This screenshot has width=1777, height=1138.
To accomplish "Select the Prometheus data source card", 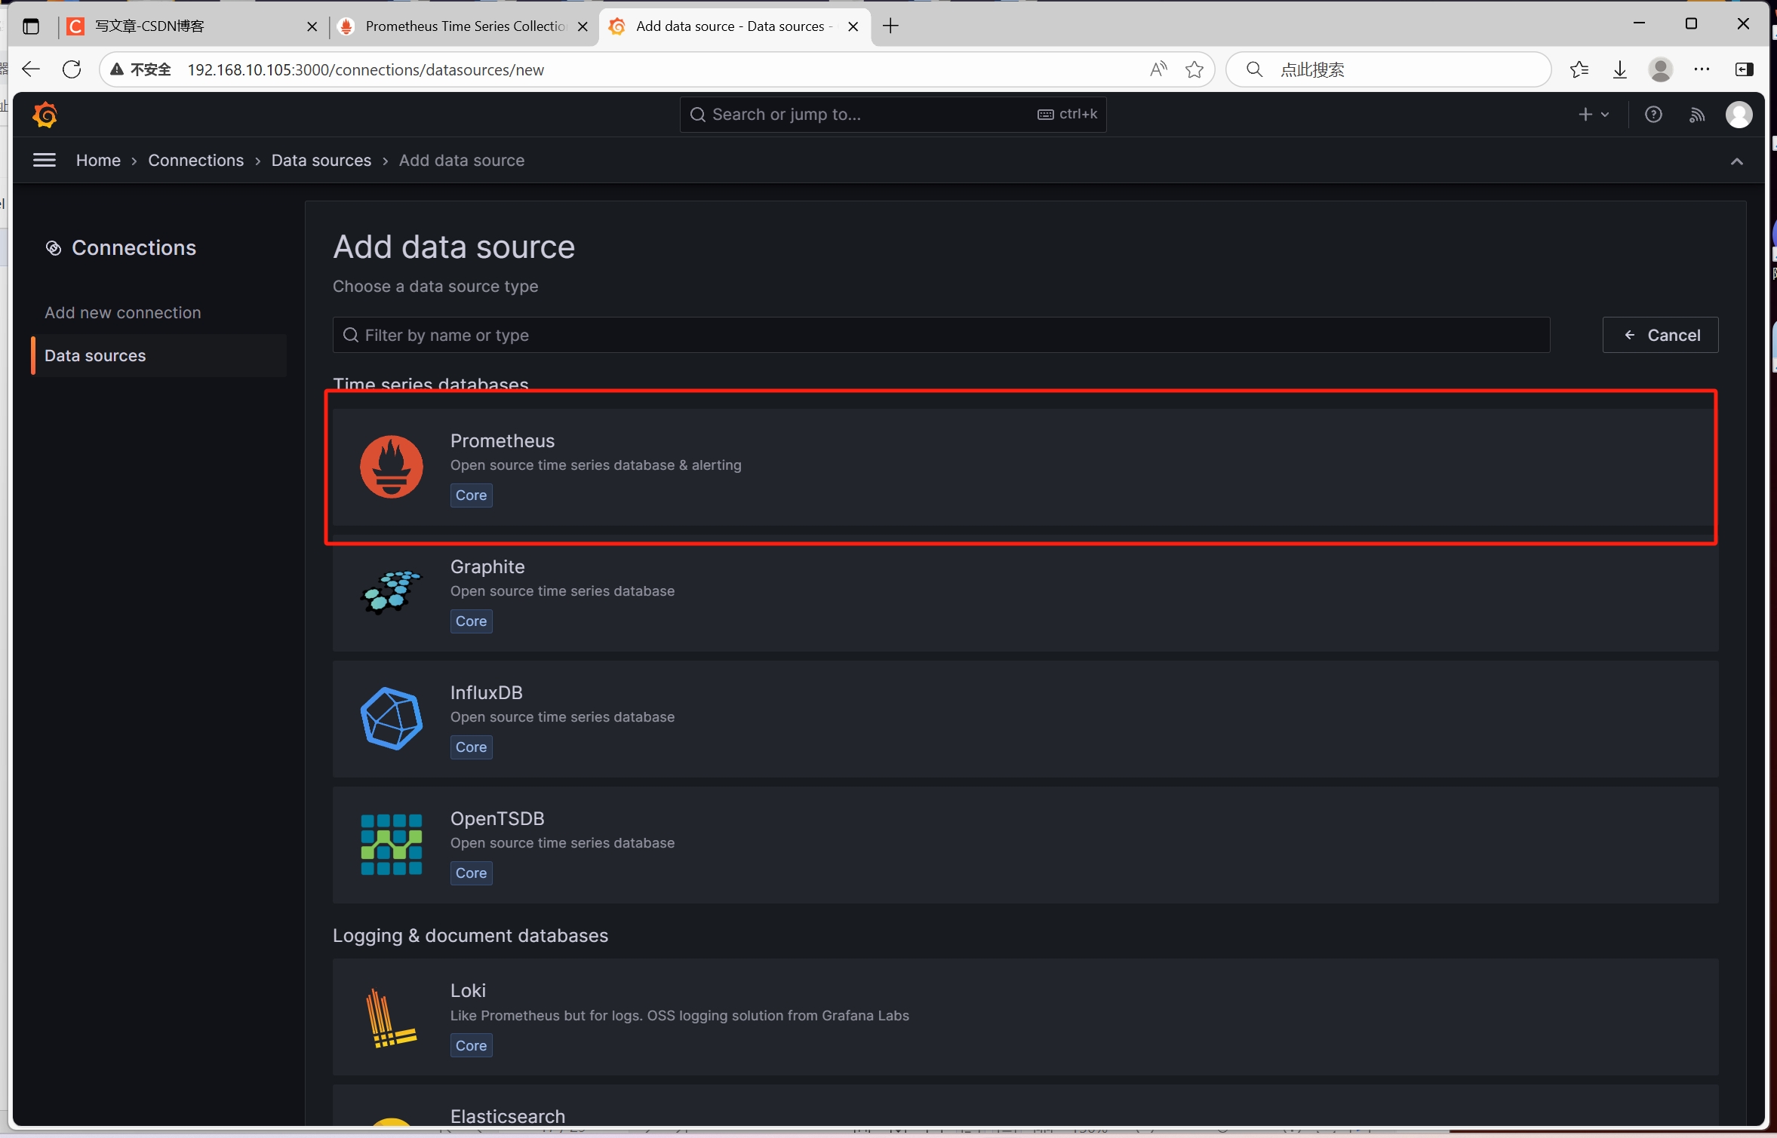I will [x=1025, y=467].
